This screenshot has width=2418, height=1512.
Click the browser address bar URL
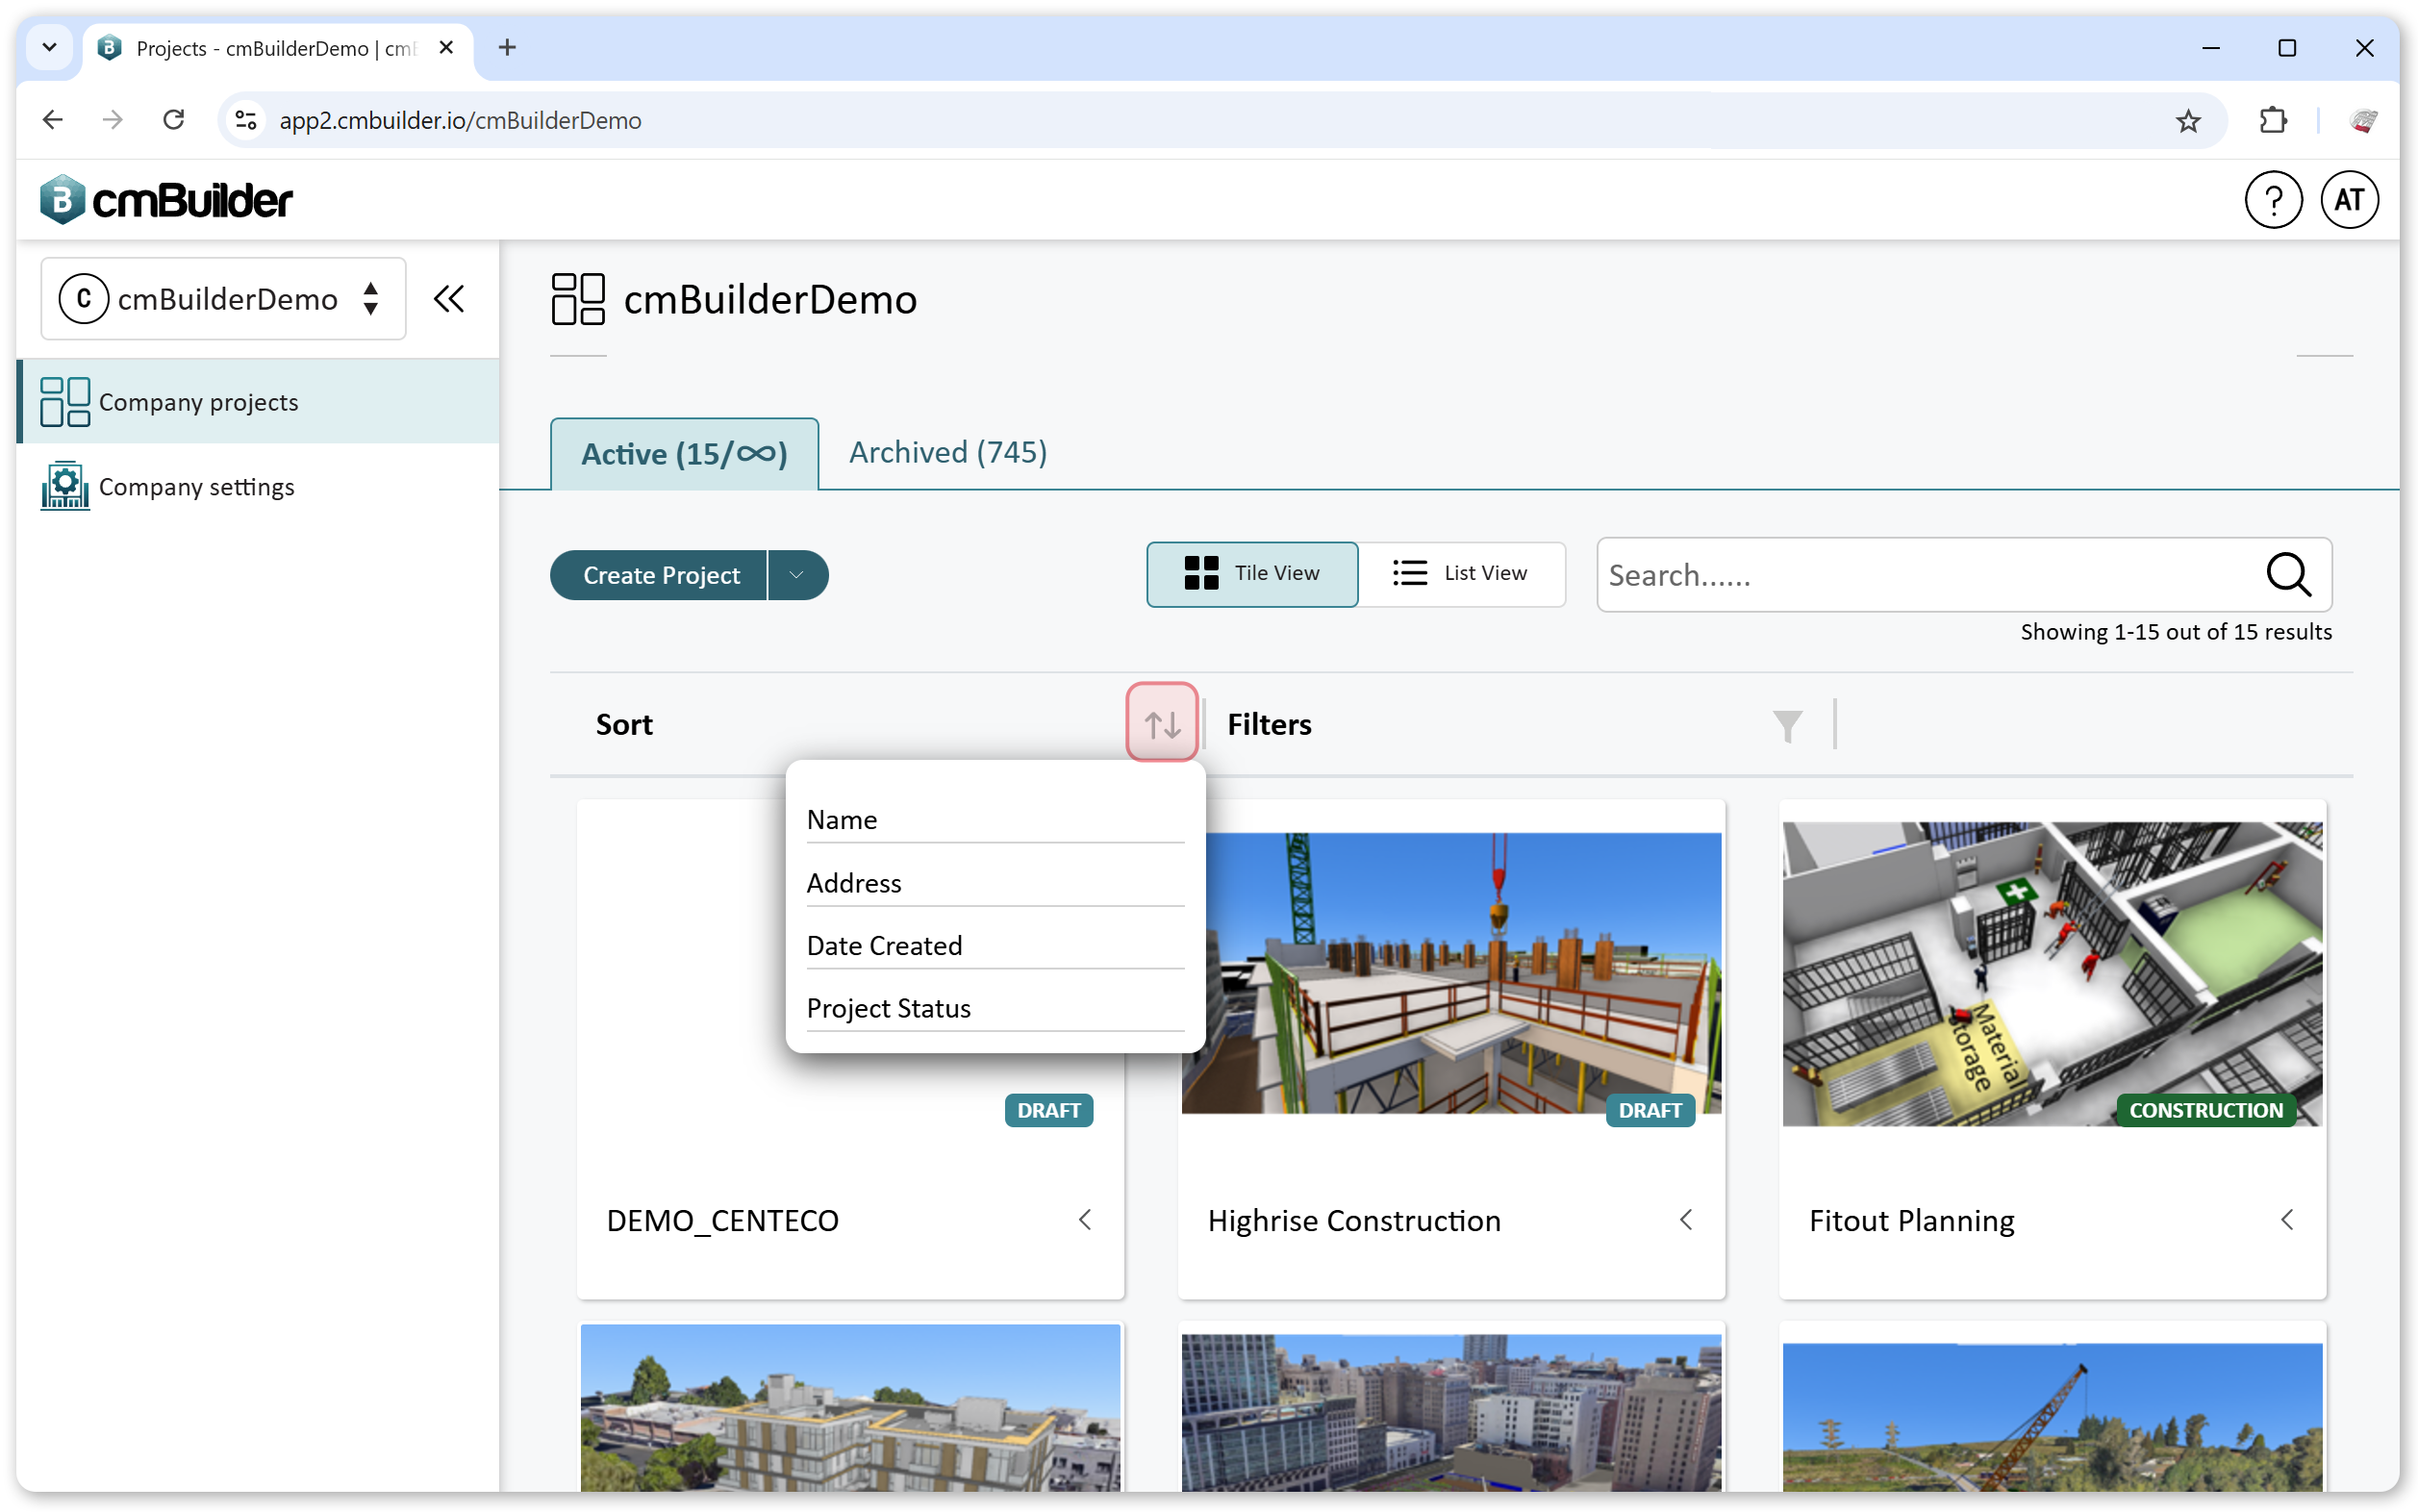(x=460, y=121)
